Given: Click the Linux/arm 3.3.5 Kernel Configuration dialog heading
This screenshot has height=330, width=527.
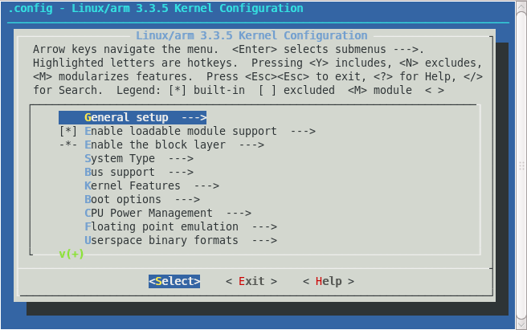Looking at the screenshot, I should pos(251,35).
